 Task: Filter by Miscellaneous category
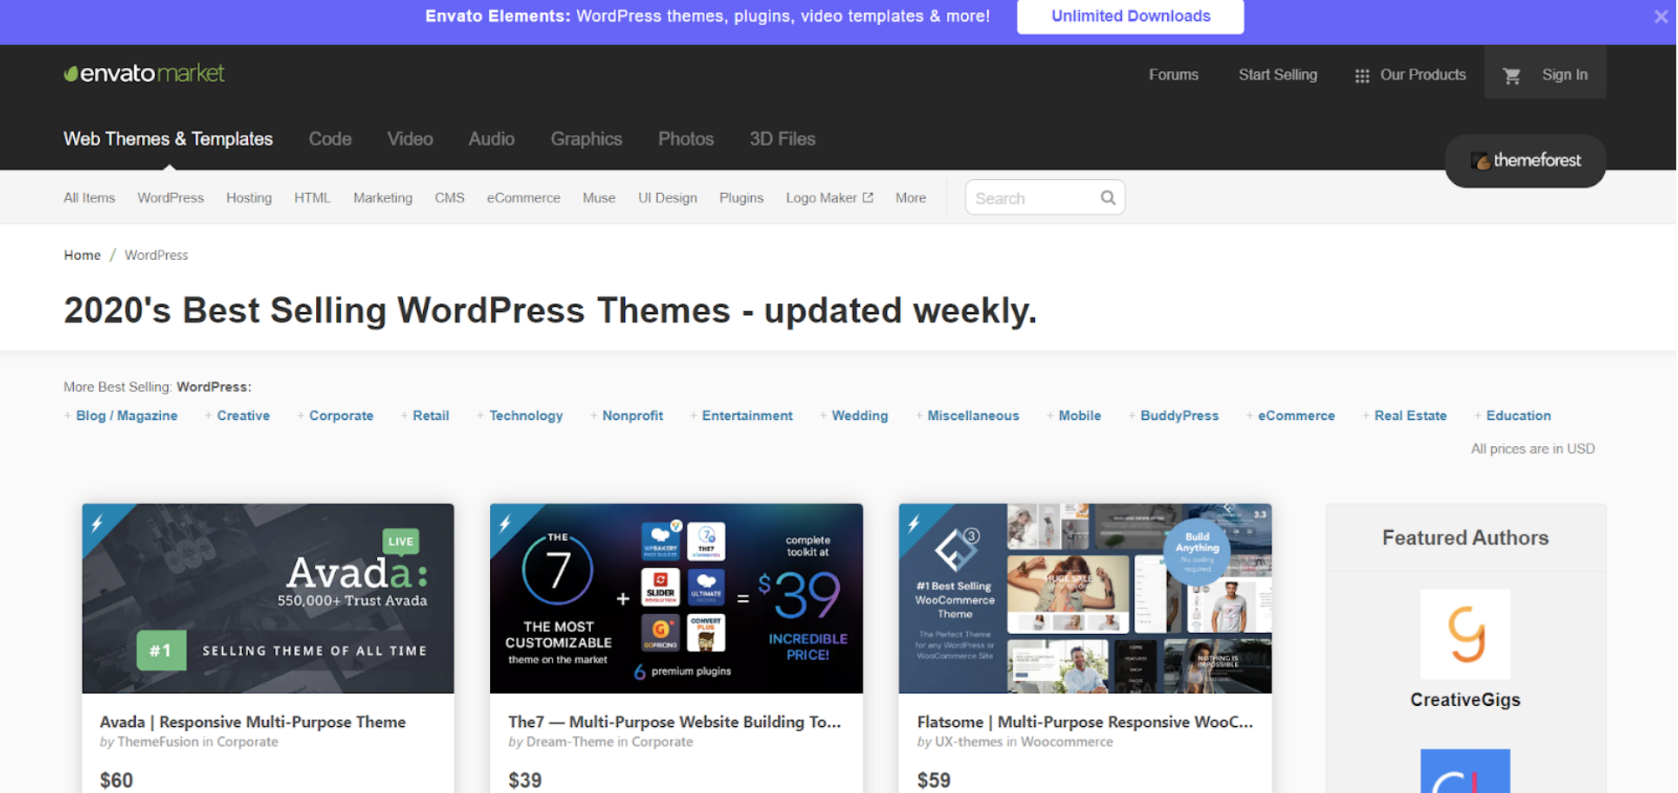[973, 416]
